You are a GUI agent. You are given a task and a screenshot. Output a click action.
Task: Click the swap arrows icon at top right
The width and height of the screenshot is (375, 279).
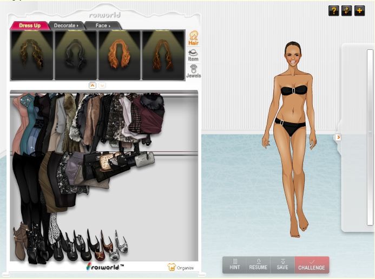[x=347, y=11]
